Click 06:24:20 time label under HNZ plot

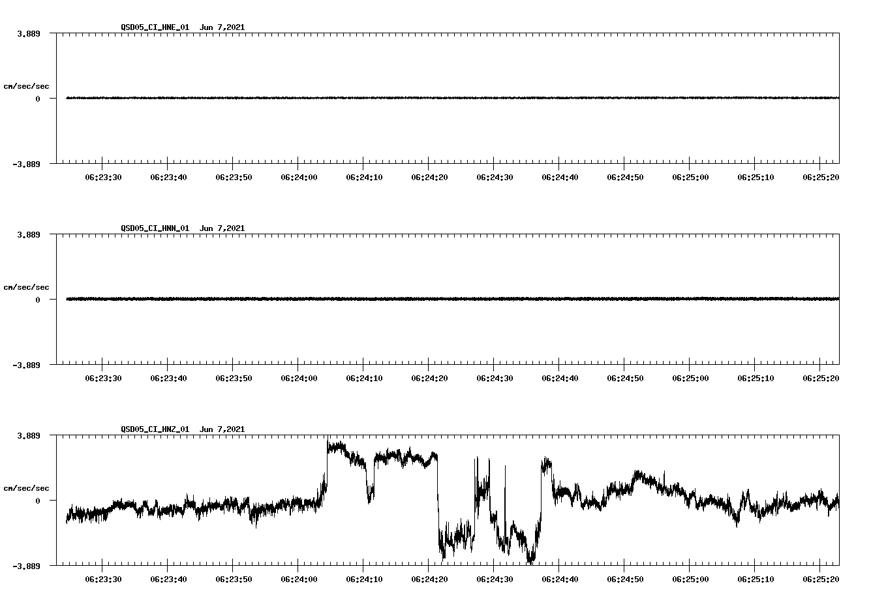click(x=429, y=580)
